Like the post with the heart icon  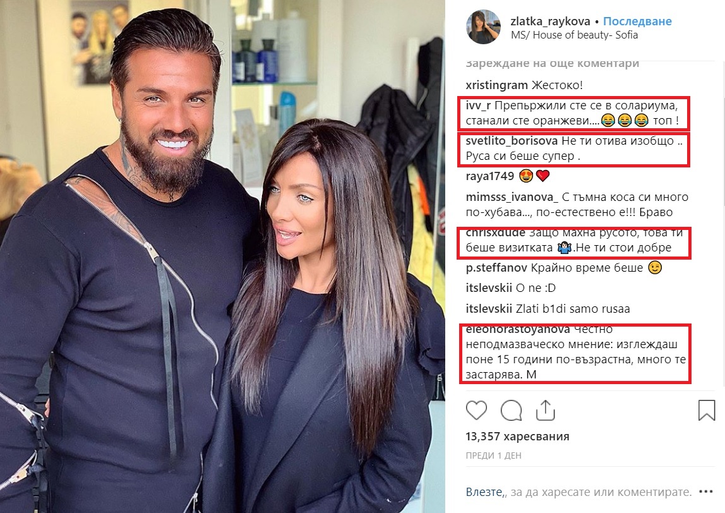coord(476,410)
